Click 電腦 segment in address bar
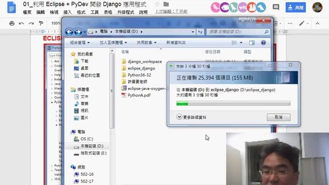 (104, 31)
